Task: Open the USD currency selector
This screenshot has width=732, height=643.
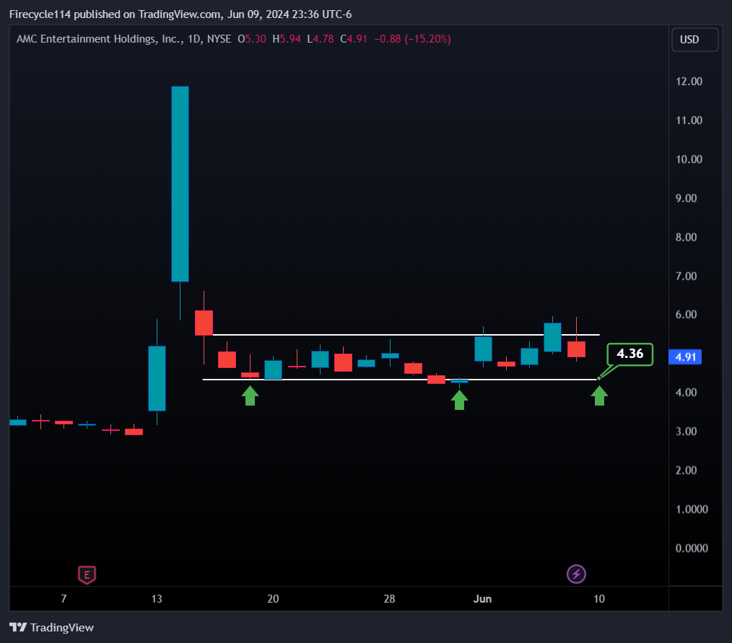Action: click(694, 40)
